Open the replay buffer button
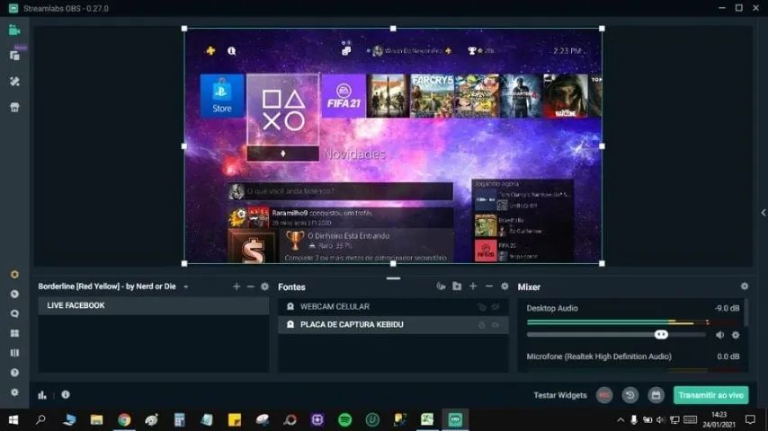 [x=630, y=395]
